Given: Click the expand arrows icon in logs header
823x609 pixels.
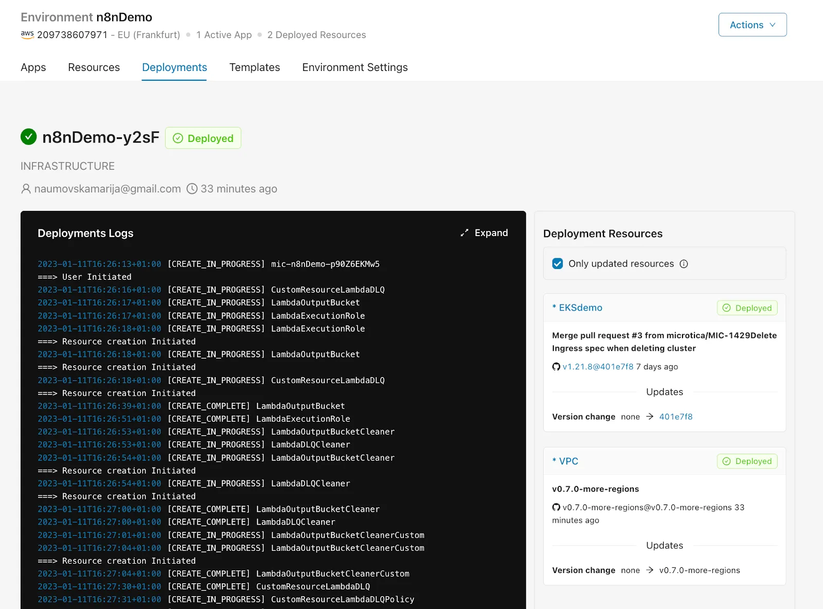Looking at the screenshot, I should click(x=464, y=233).
